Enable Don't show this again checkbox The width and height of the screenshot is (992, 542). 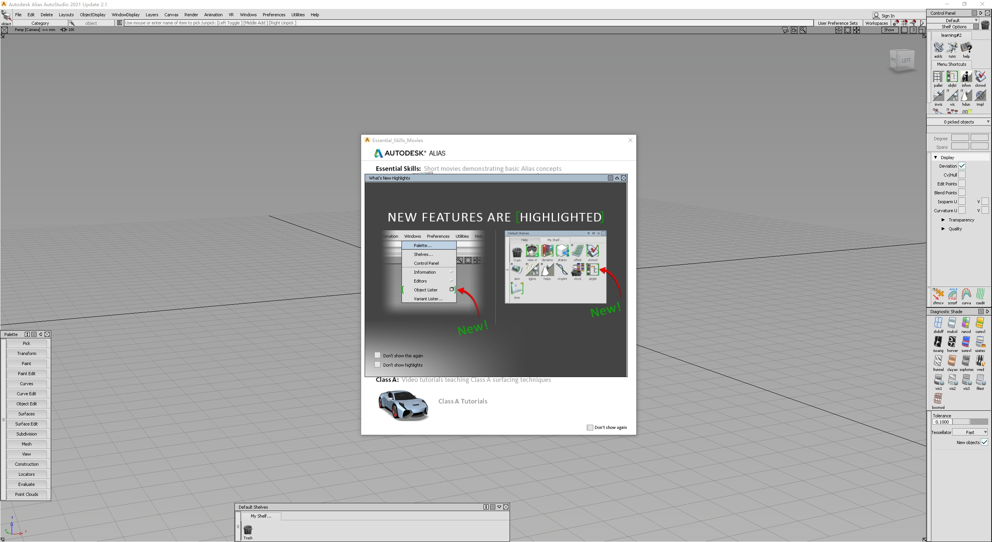[377, 355]
